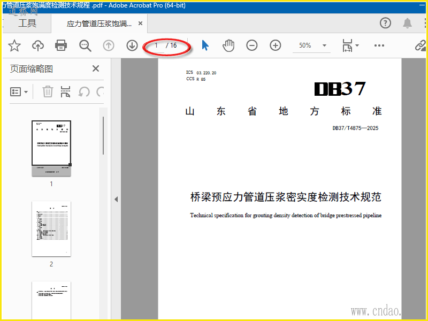Zoom out with the minus icon
The image size is (428, 321).
coord(251,45)
